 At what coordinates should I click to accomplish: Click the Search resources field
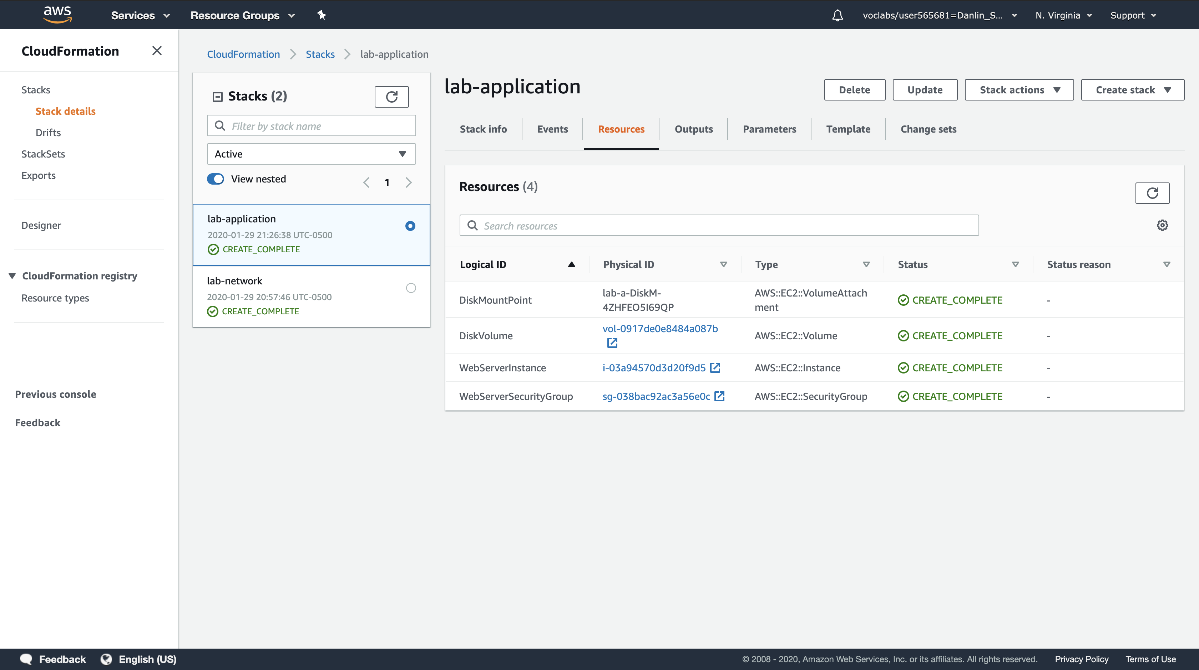click(x=719, y=226)
